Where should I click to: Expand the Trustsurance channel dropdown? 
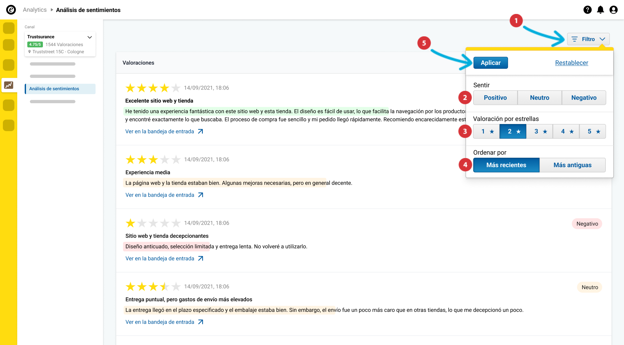90,37
